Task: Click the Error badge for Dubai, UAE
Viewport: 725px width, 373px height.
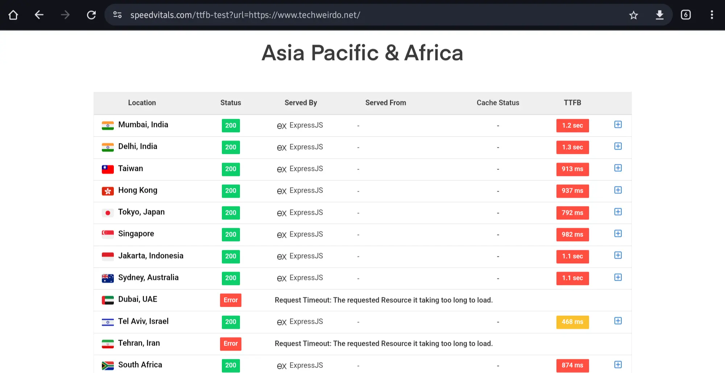Action: (x=231, y=300)
